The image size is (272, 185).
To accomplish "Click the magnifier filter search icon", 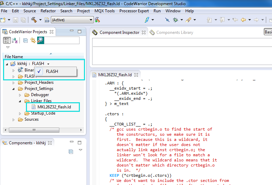I will click(x=41, y=40).
